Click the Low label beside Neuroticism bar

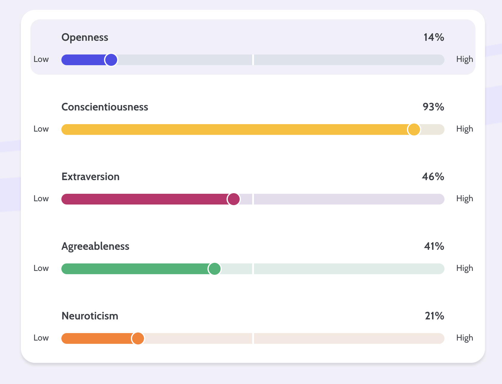tap(41, 338)
